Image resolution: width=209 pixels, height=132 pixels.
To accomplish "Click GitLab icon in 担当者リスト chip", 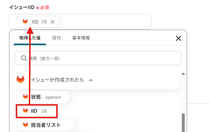I will click(x=25, y=125).
